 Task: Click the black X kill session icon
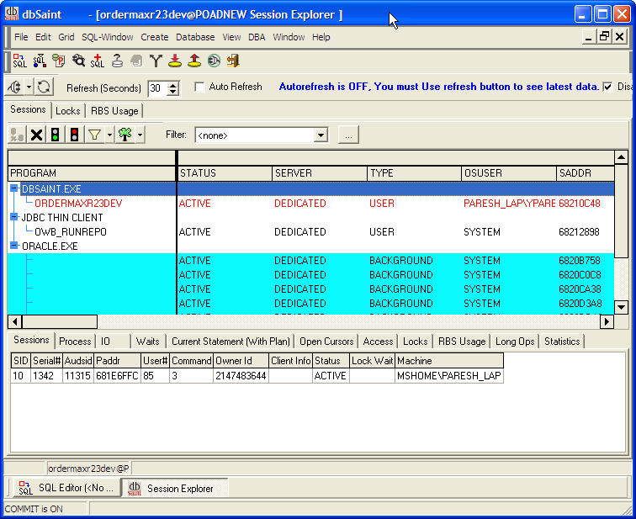(x=36, y=135)
